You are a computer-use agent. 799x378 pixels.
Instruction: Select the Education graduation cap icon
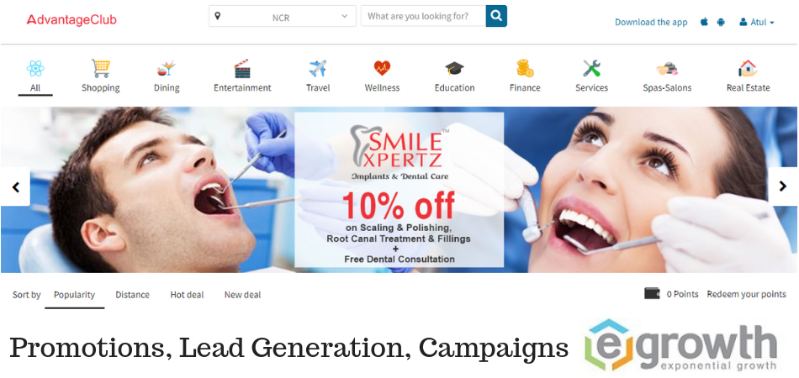click(x=454, y=68)
